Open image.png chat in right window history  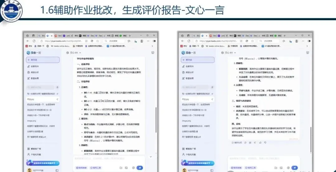186,121
